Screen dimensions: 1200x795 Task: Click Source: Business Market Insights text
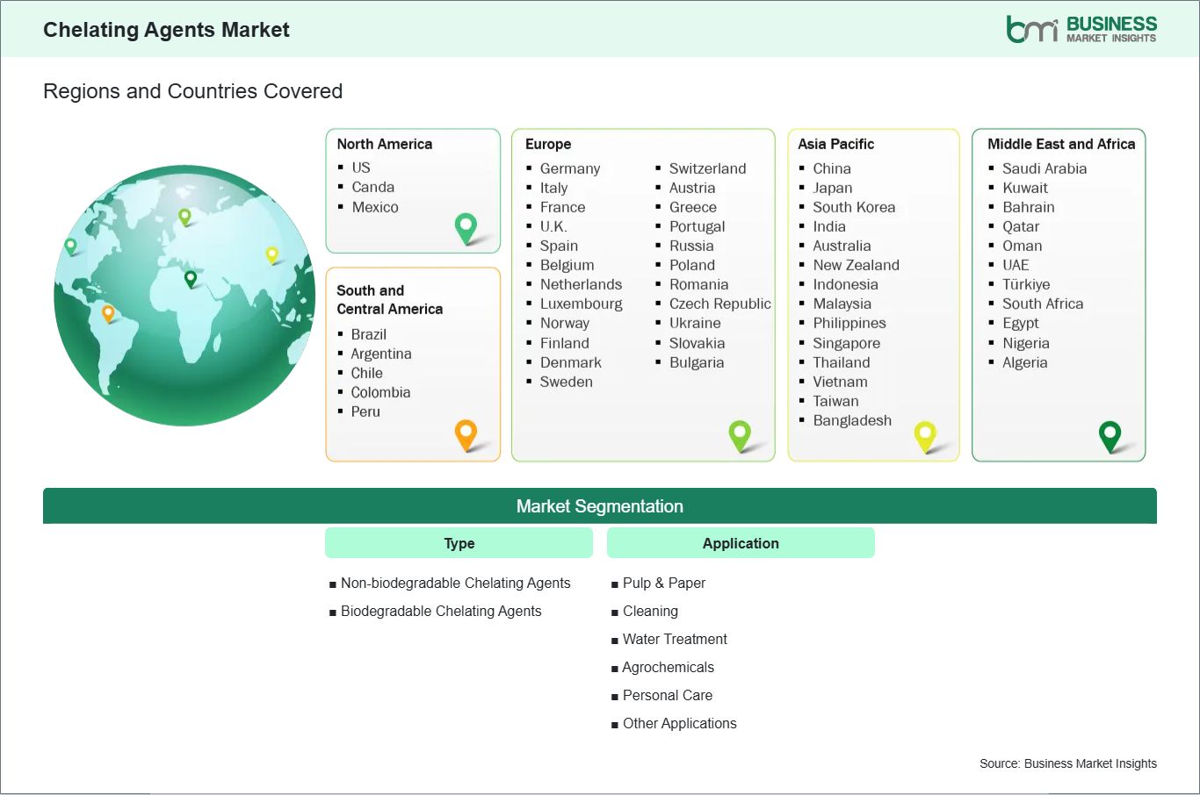point(1067,763)
